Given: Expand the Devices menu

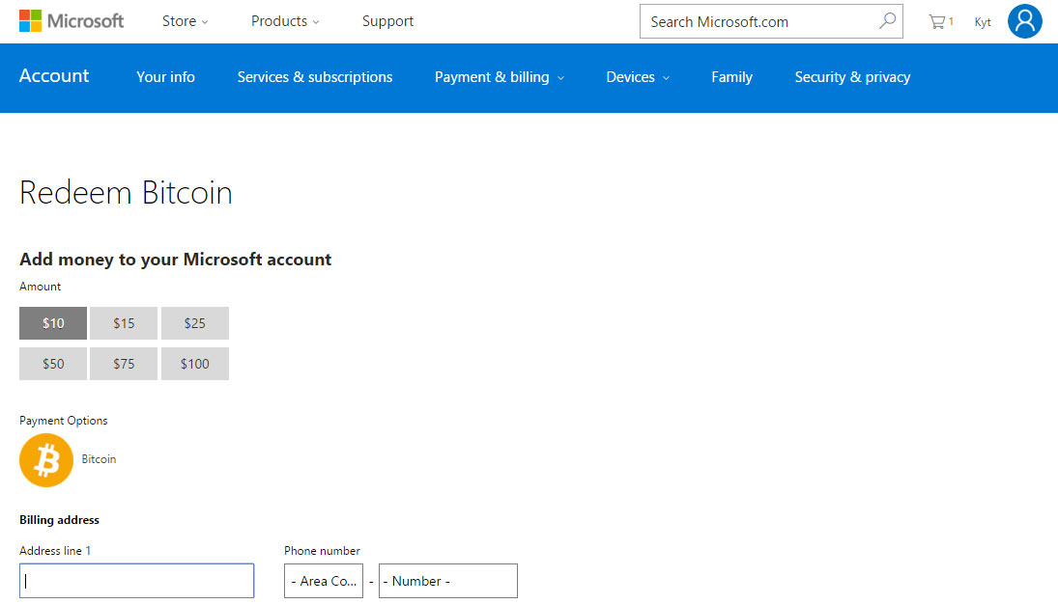Looking at the screenshot, I should pyautogui.click(x=638, y=77).
